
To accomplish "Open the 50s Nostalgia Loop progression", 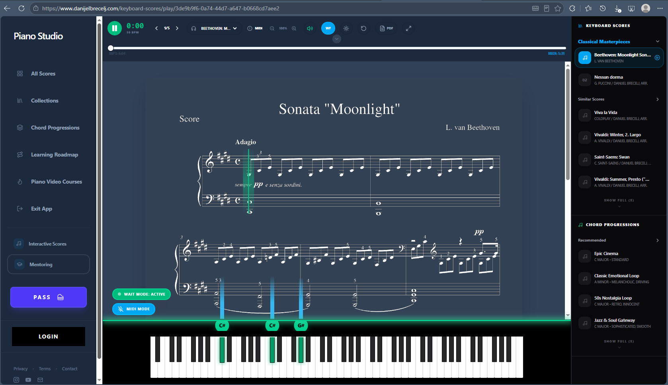I will point(619,301).
